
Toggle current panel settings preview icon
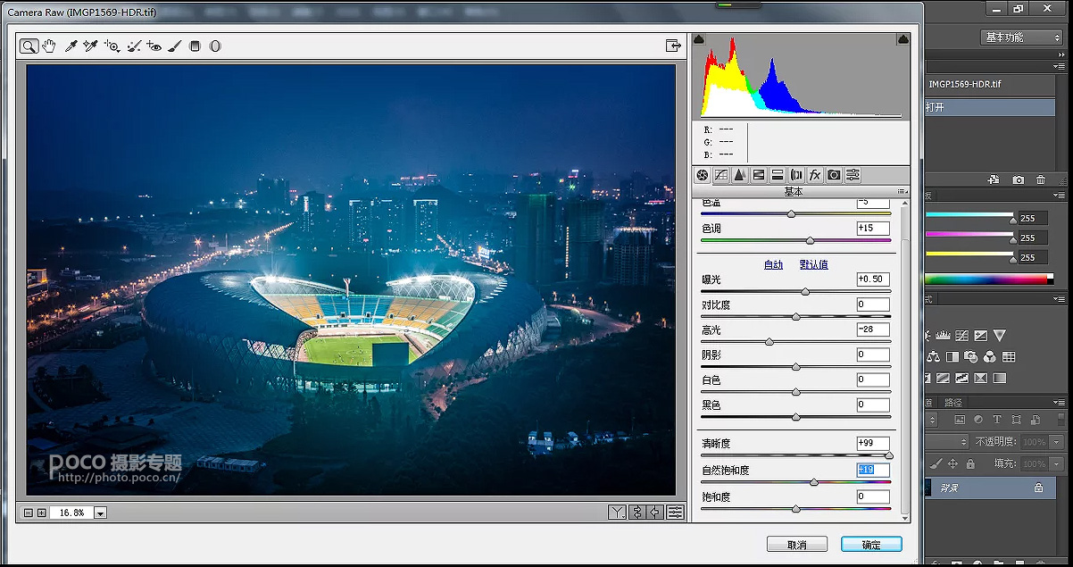pos(675,513)
